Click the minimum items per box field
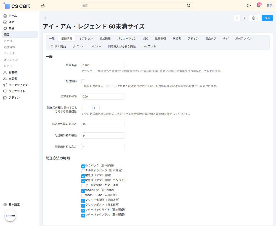The image size is (276, 226). [85, 108]
